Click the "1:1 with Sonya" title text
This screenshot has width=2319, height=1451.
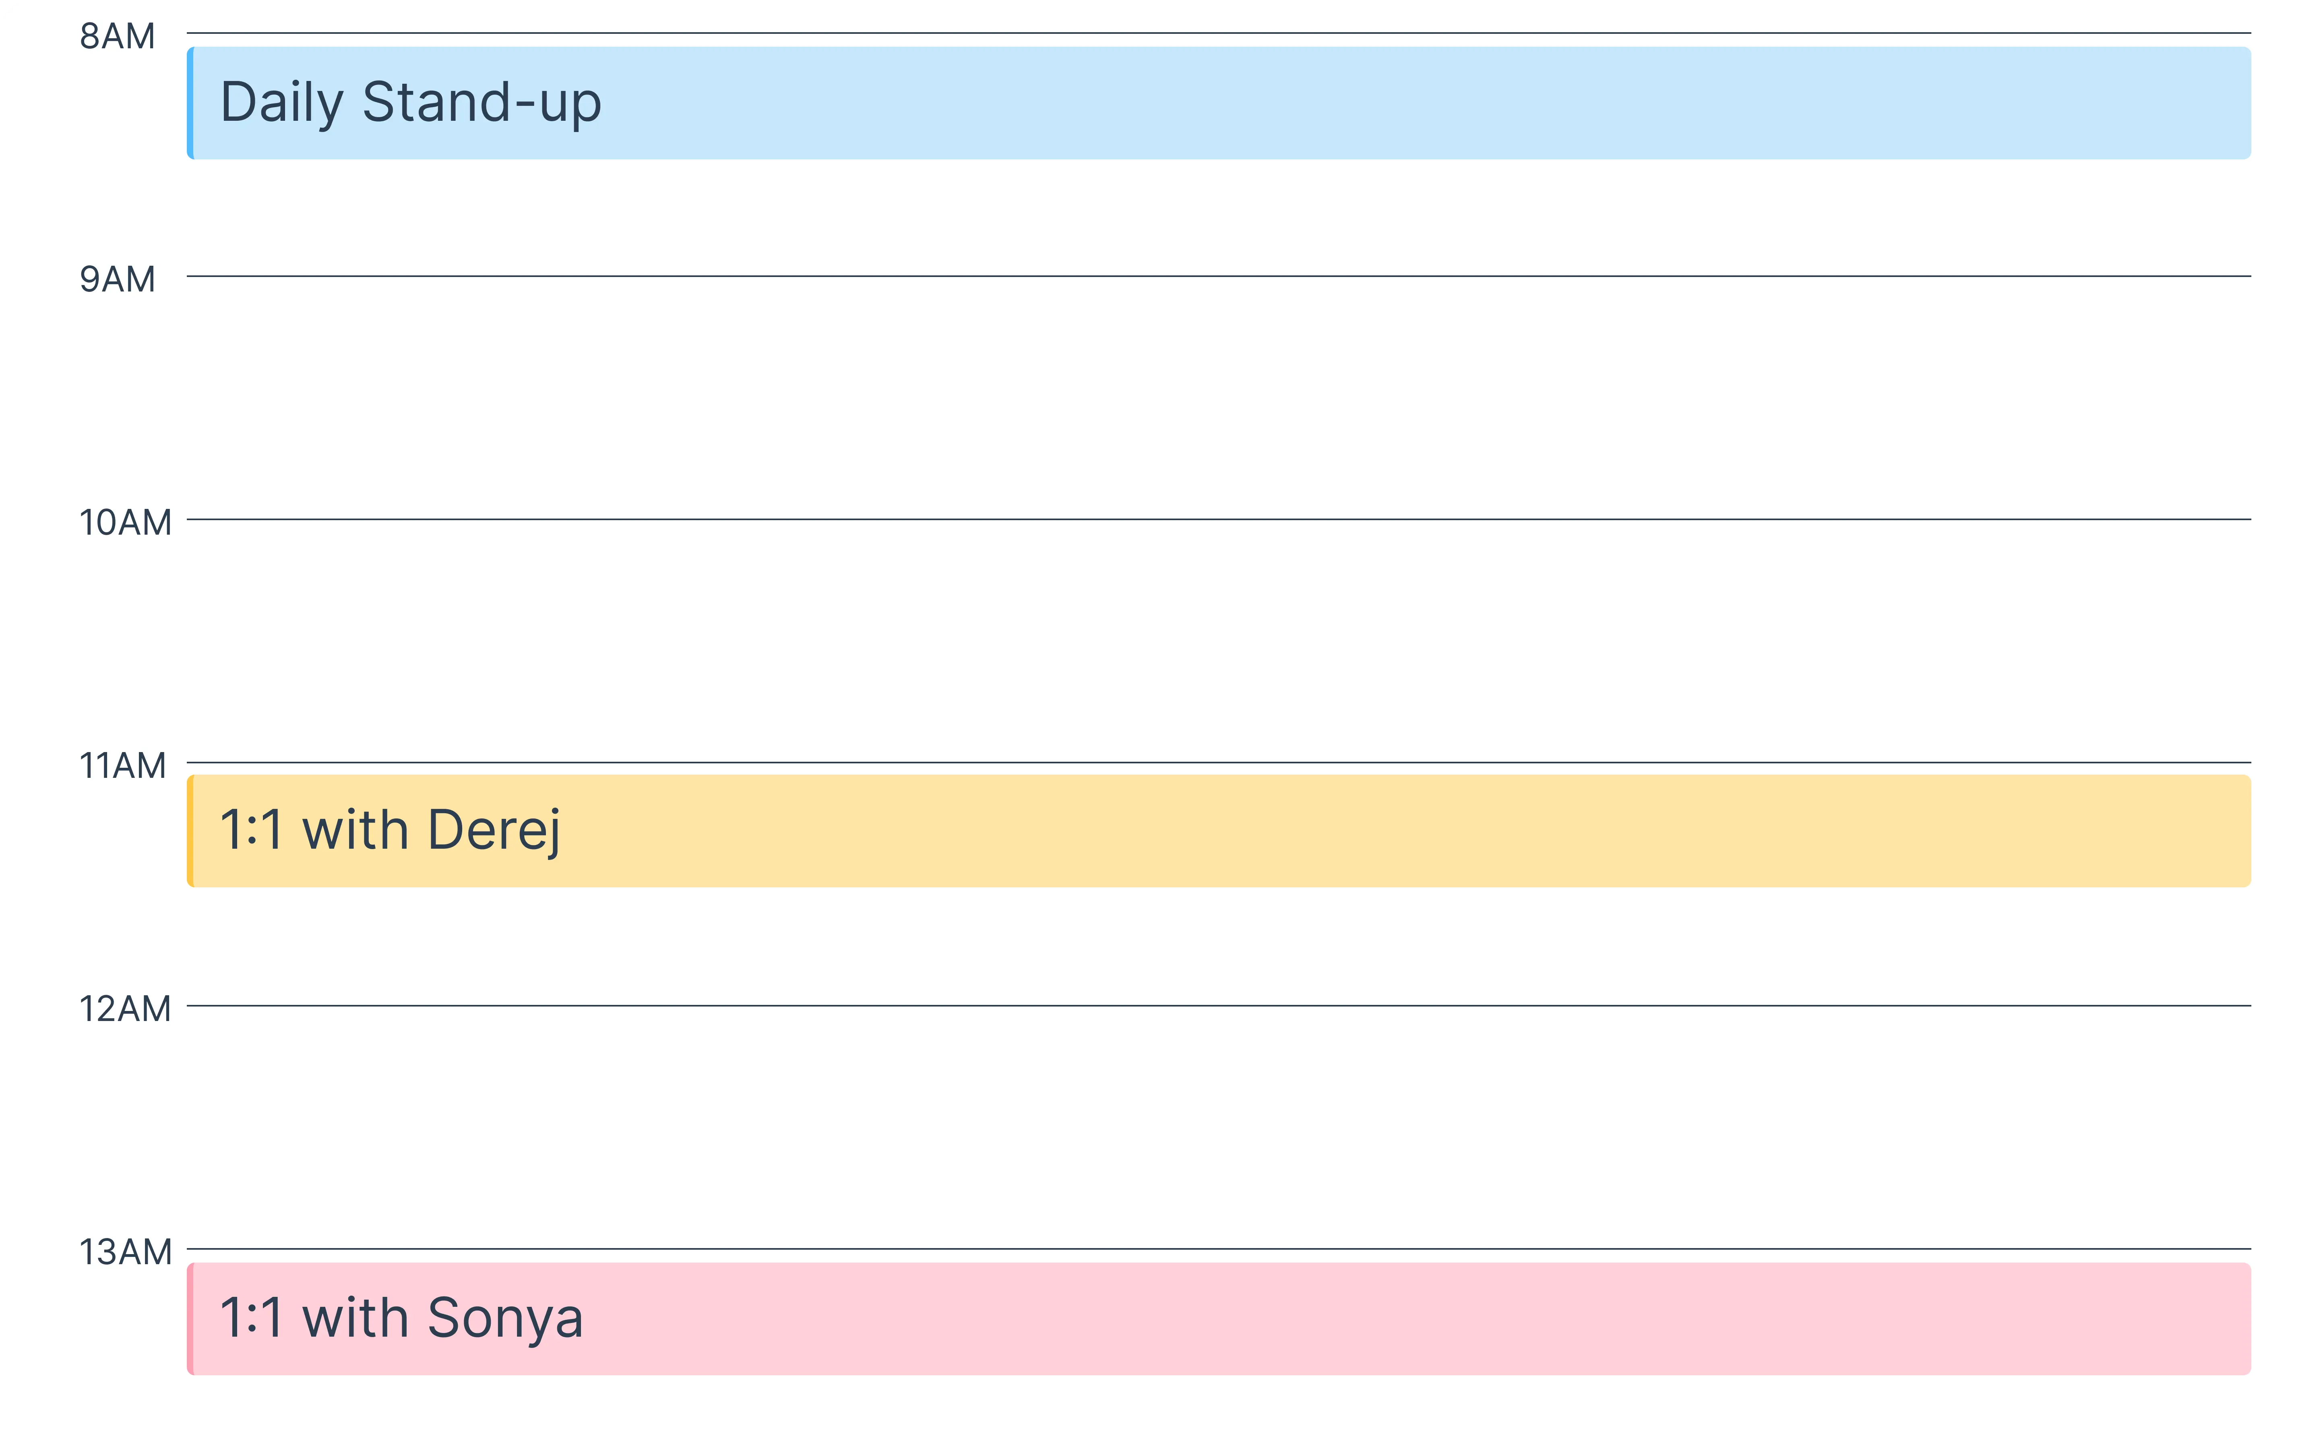[x=401, y=1318]
